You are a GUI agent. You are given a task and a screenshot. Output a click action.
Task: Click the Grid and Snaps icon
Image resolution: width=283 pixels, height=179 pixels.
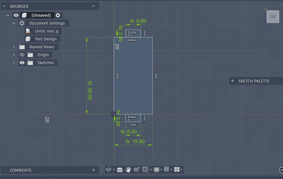click(167, 170)
